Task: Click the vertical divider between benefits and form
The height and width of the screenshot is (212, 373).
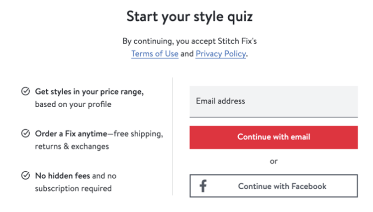Action: tap(173, 136)
